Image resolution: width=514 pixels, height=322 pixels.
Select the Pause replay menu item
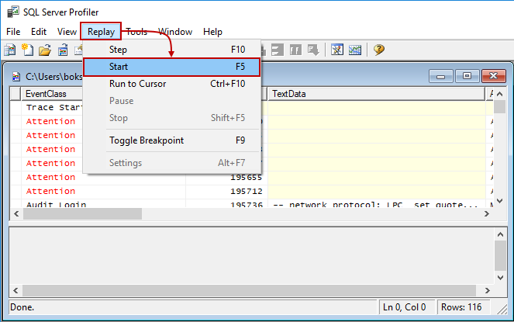pyautogui.click(x=172, y=101)
